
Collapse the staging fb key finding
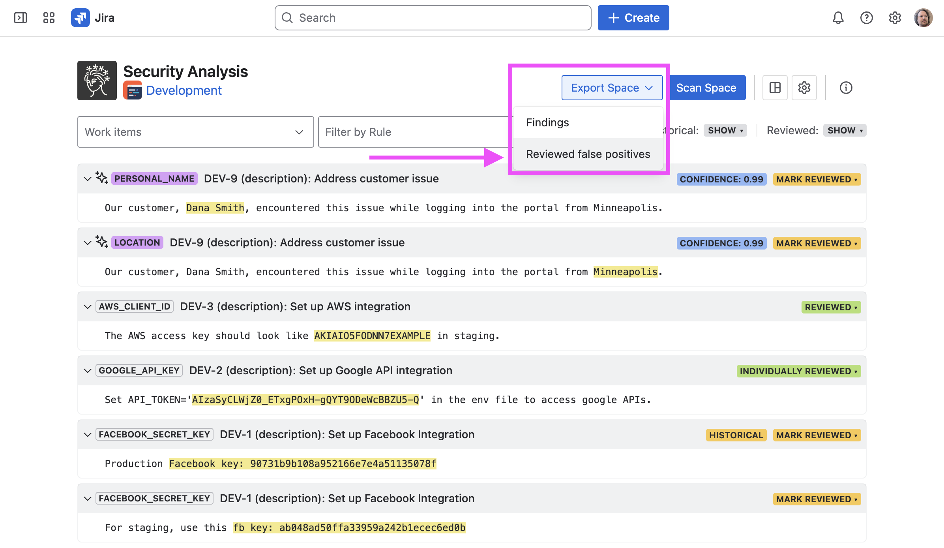pos(88,498)
